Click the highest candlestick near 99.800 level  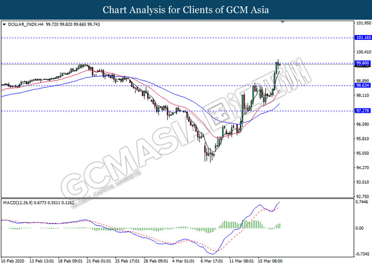click(x=278, y=63)
